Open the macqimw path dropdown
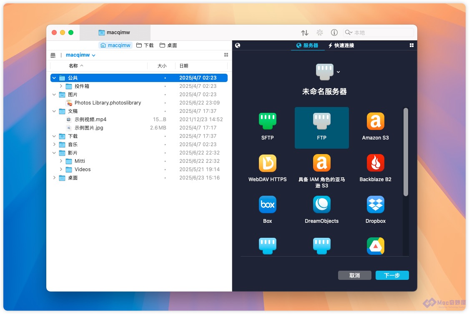This screenshot has height=314, width=469. coord(80,55)
